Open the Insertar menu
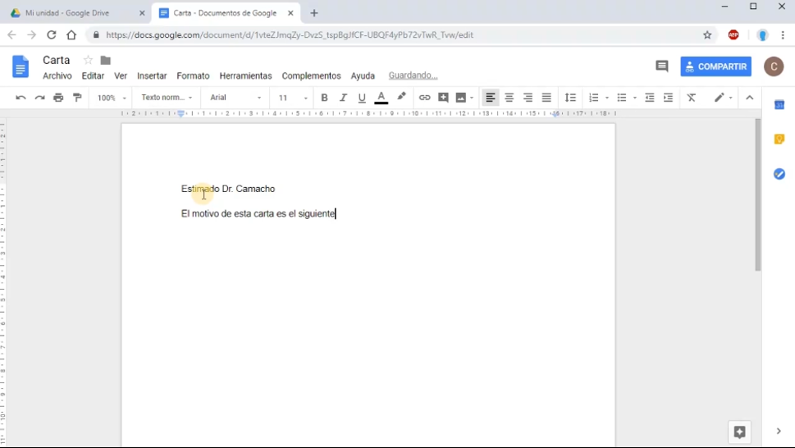Image resolution: width=795 pixels, height=448 pixels. (x=152, y=75)
